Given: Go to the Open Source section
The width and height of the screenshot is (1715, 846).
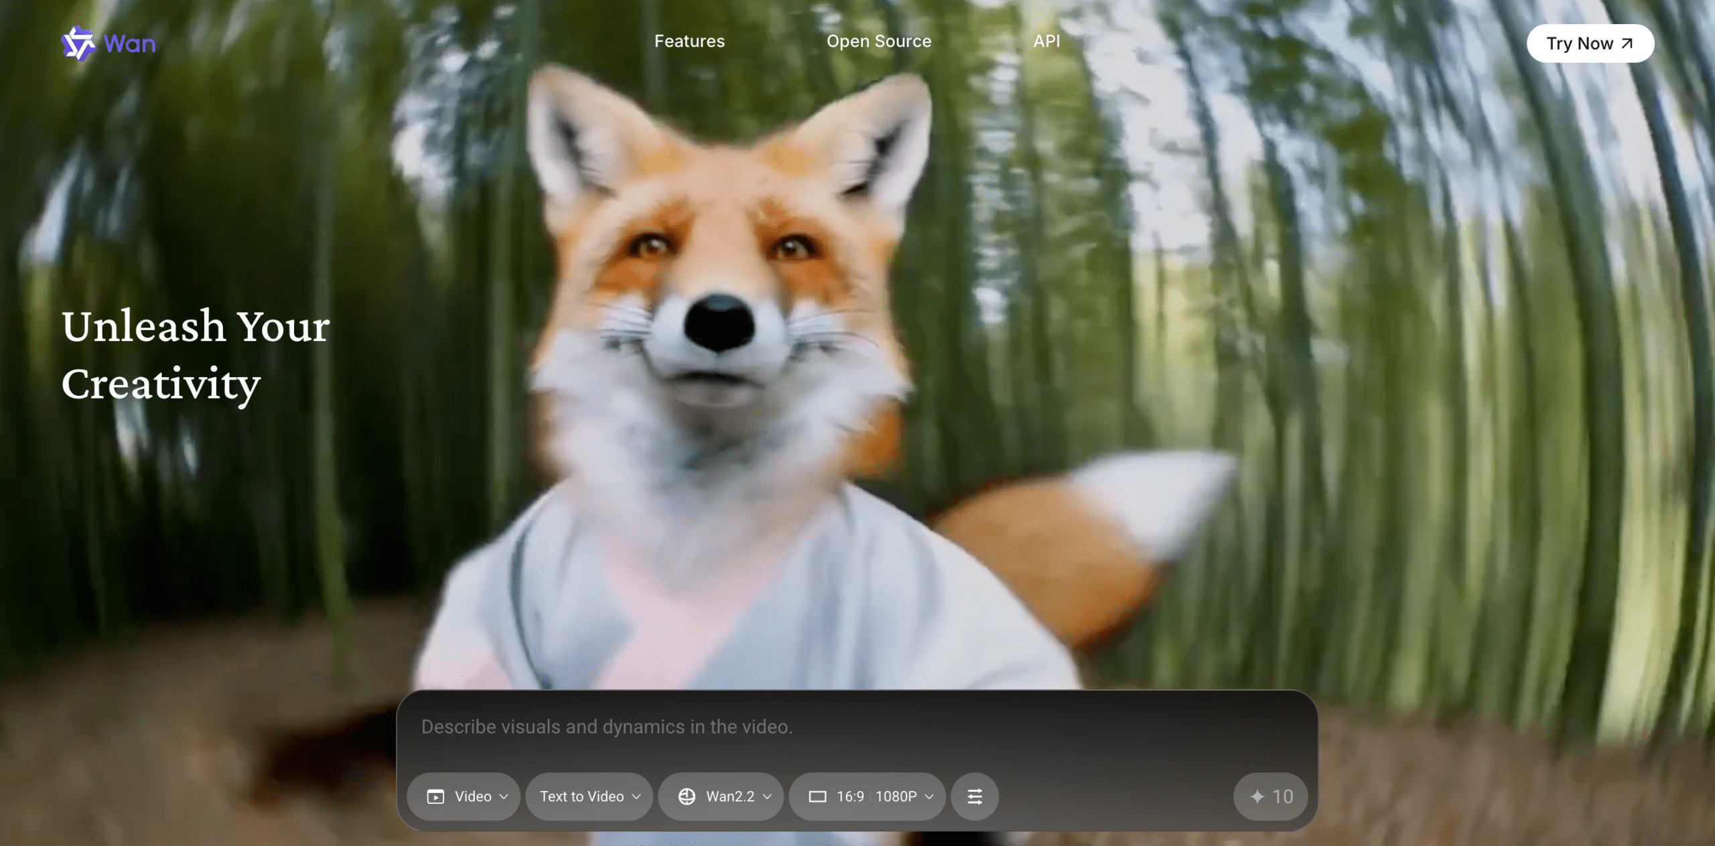Looking at the screenshot, I should (878, 42).
